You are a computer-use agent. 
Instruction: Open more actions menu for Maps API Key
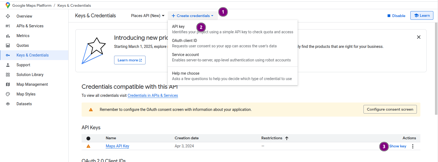(x=413, y=146)
